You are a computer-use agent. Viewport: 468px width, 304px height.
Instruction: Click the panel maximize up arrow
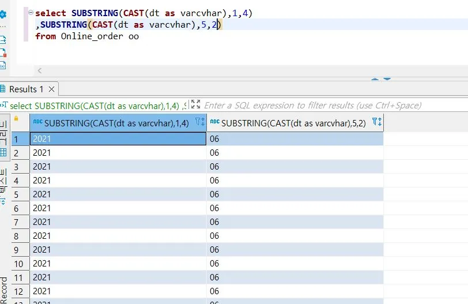375,79
